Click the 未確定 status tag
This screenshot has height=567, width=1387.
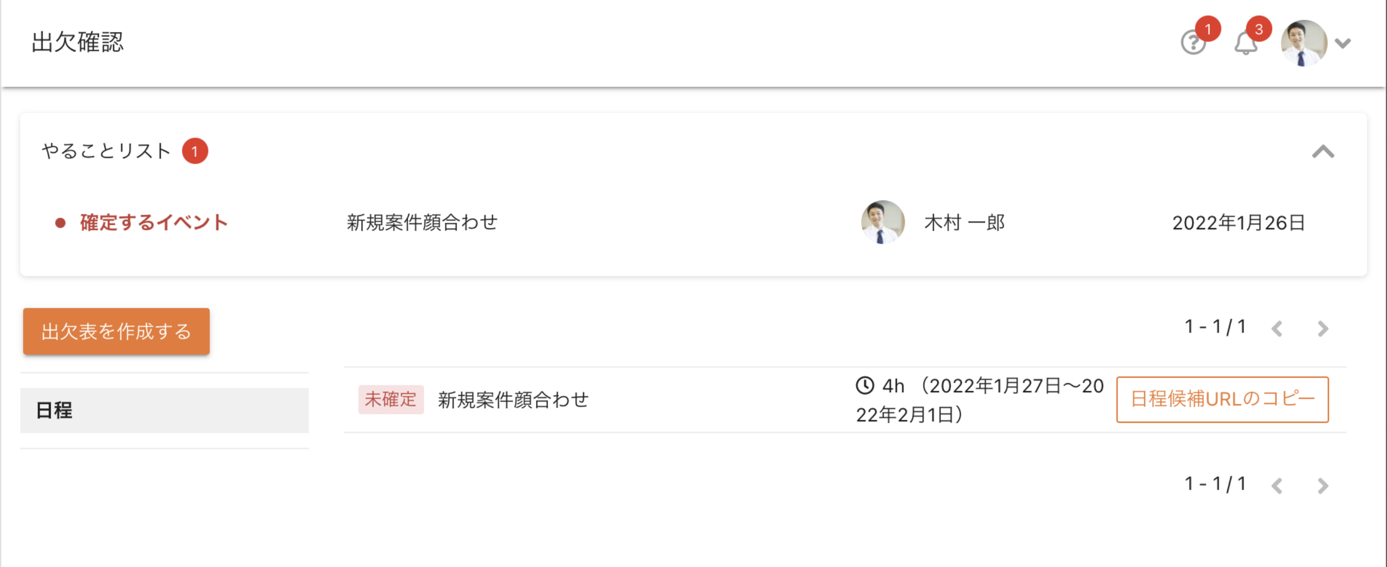click(391, 399)
